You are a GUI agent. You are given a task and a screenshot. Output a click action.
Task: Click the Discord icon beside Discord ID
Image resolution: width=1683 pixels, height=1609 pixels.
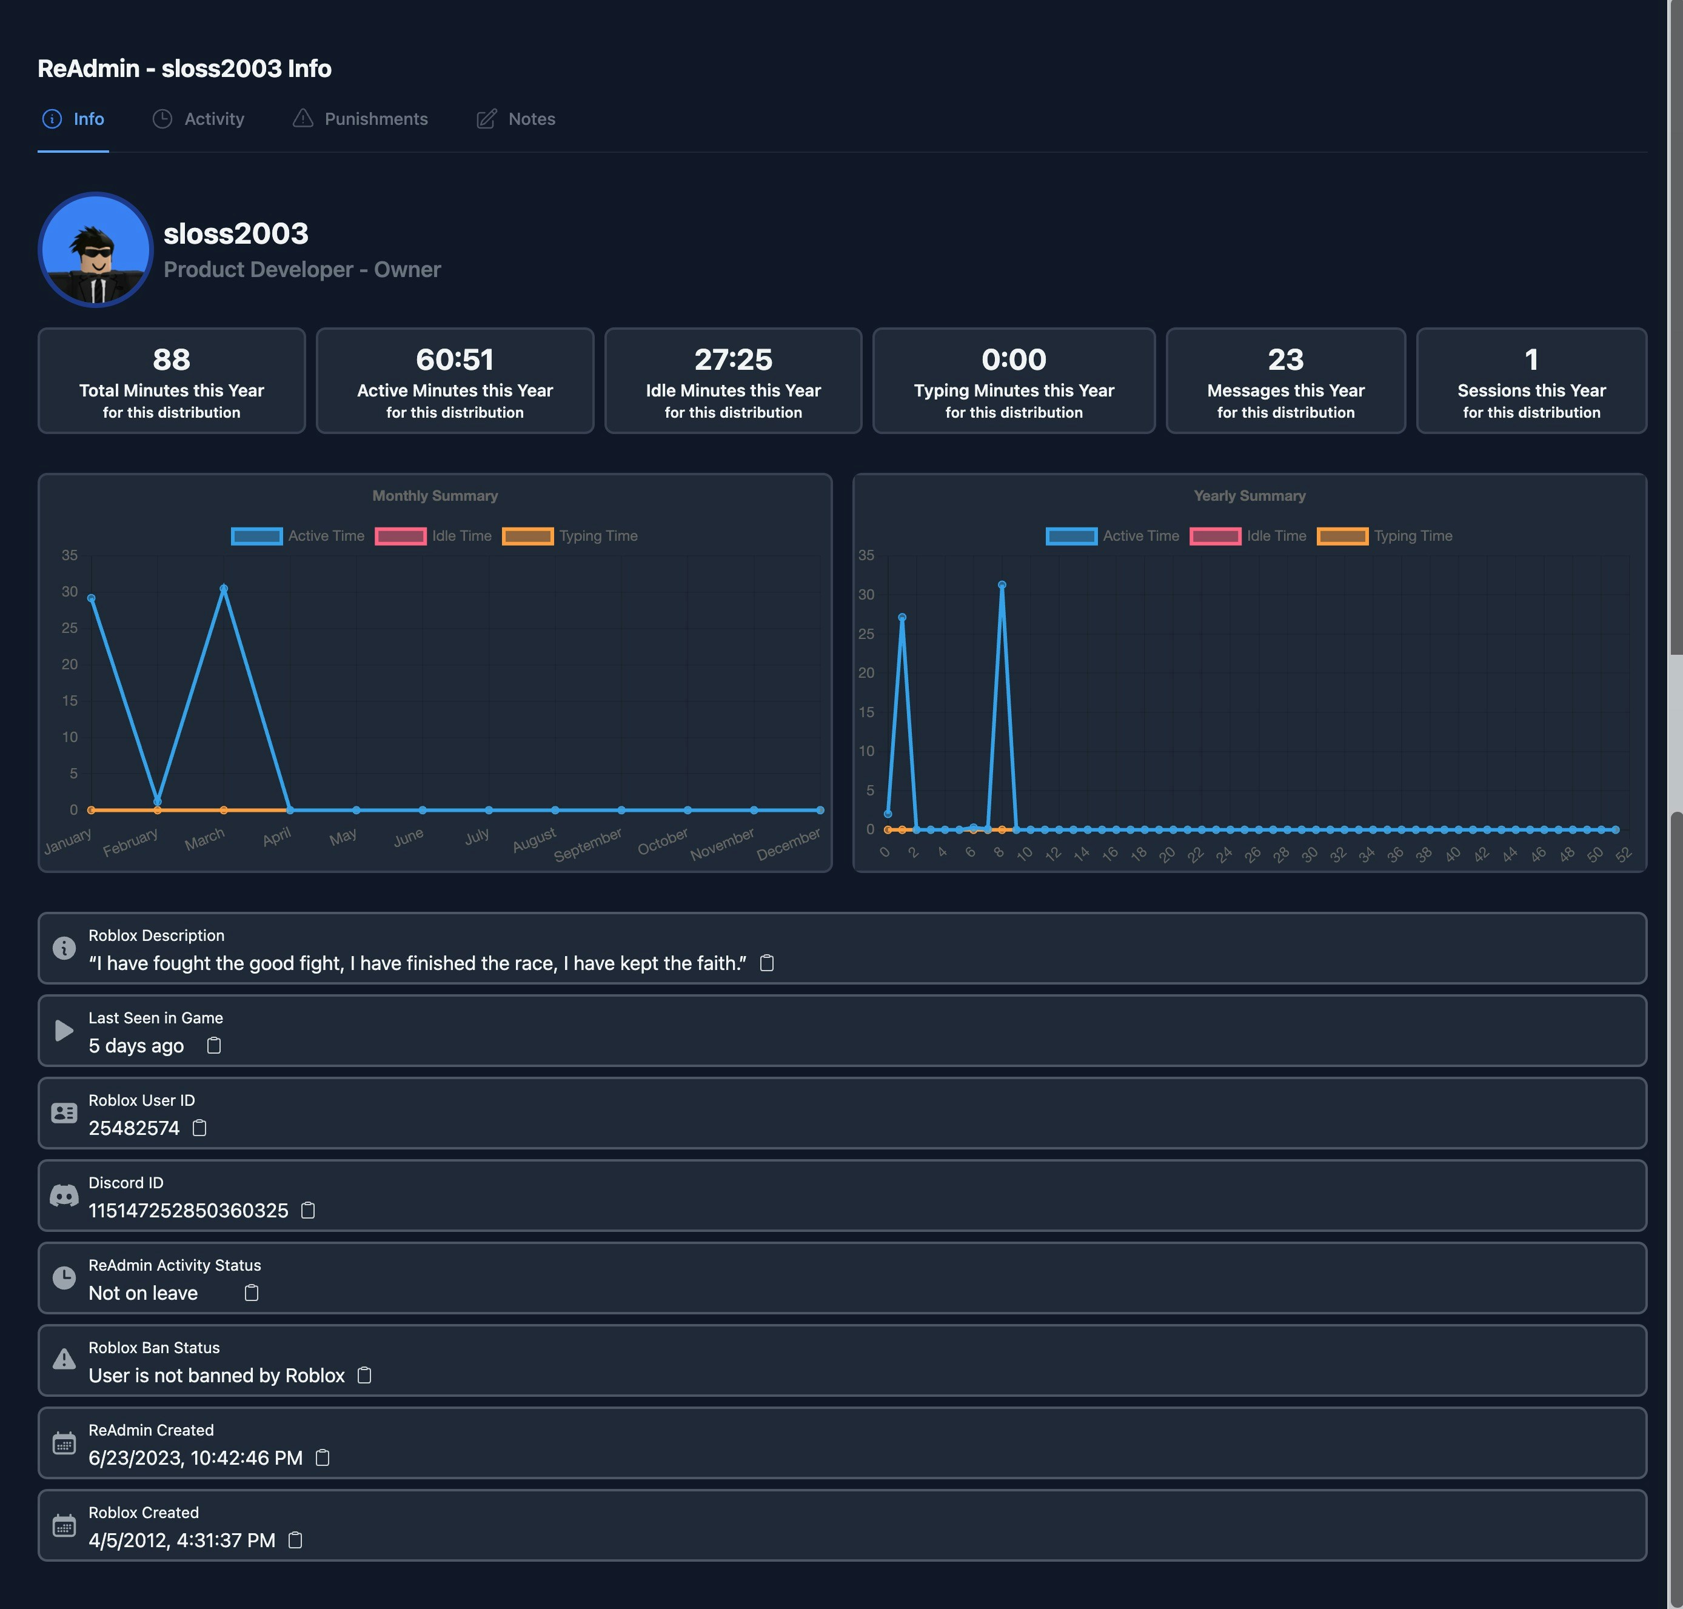pos(64,1195)
